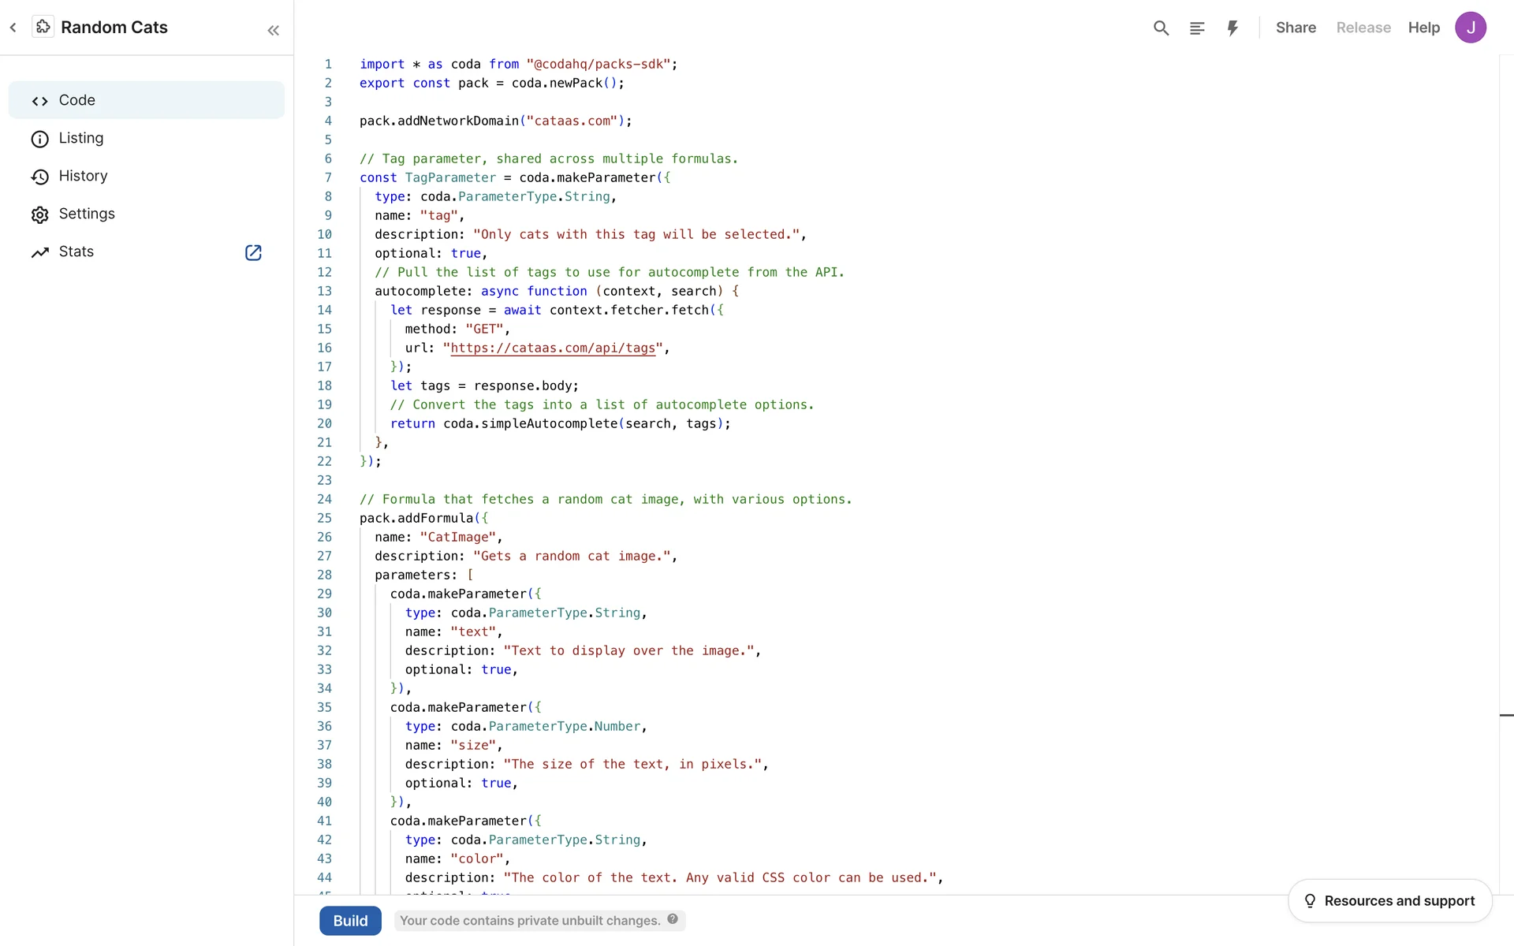Click the Share button
The width and height of the screenshot is (1514, 946).
(1296, 28)
